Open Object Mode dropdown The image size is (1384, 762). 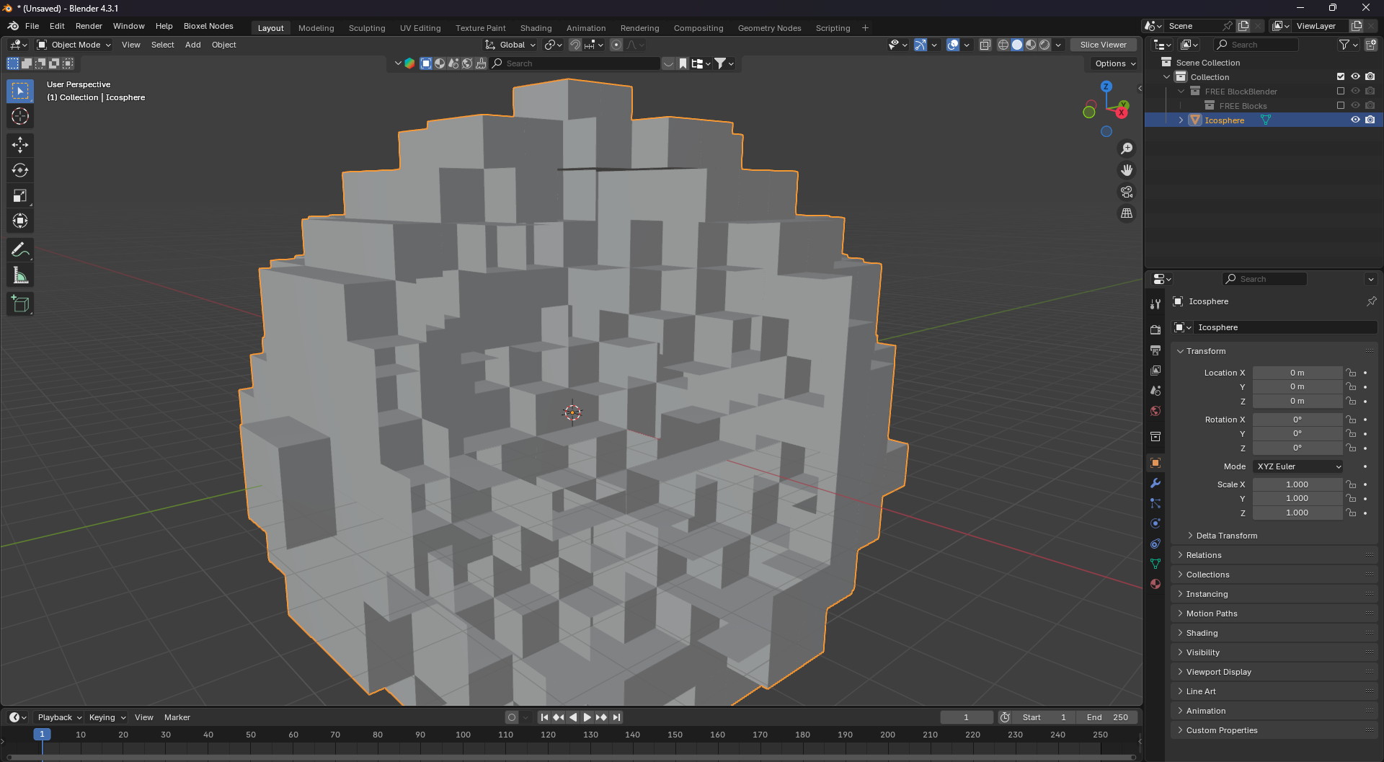74,45
